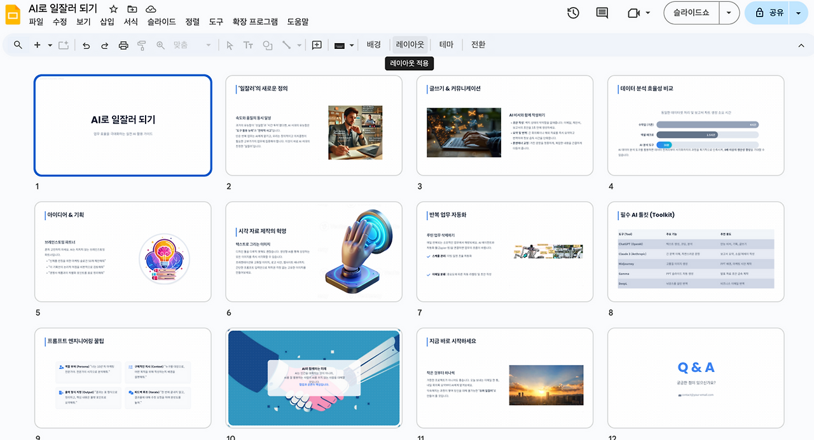
Task: Click the move to folder icon
Action: tap(132, 9)
